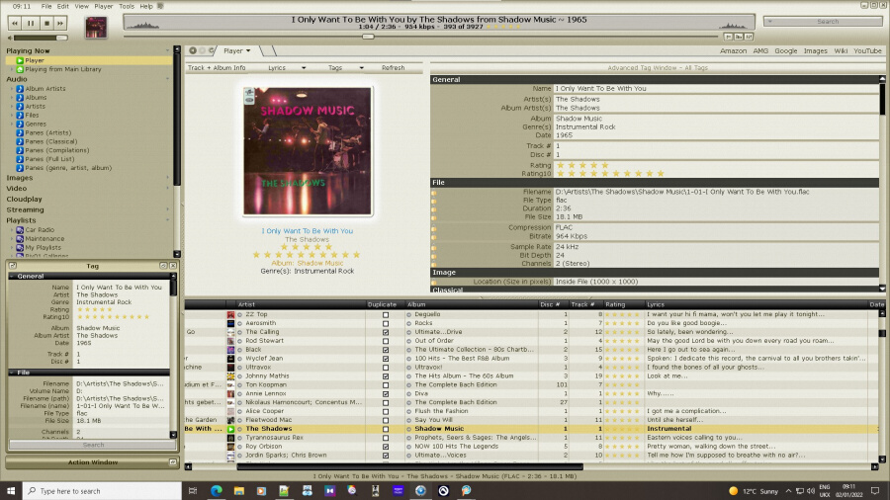Toggle Duplicate checkbox for Wyclef Jean row
Image resolution: width=890 pixels, height=500 pixels.
pyautogui.click(x=386, y=359)
